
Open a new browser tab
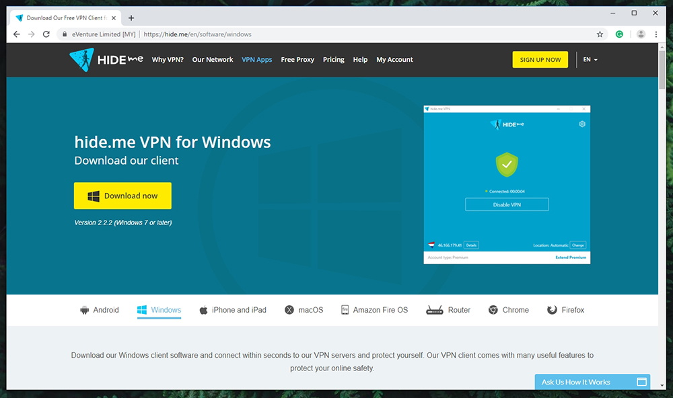coord(131,18)
